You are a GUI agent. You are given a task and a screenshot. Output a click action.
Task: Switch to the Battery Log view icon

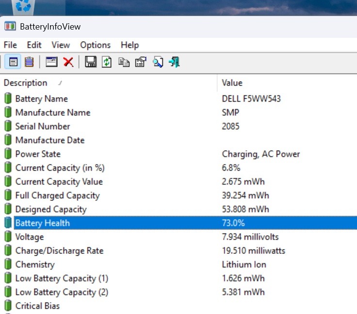tap(29, 62)
